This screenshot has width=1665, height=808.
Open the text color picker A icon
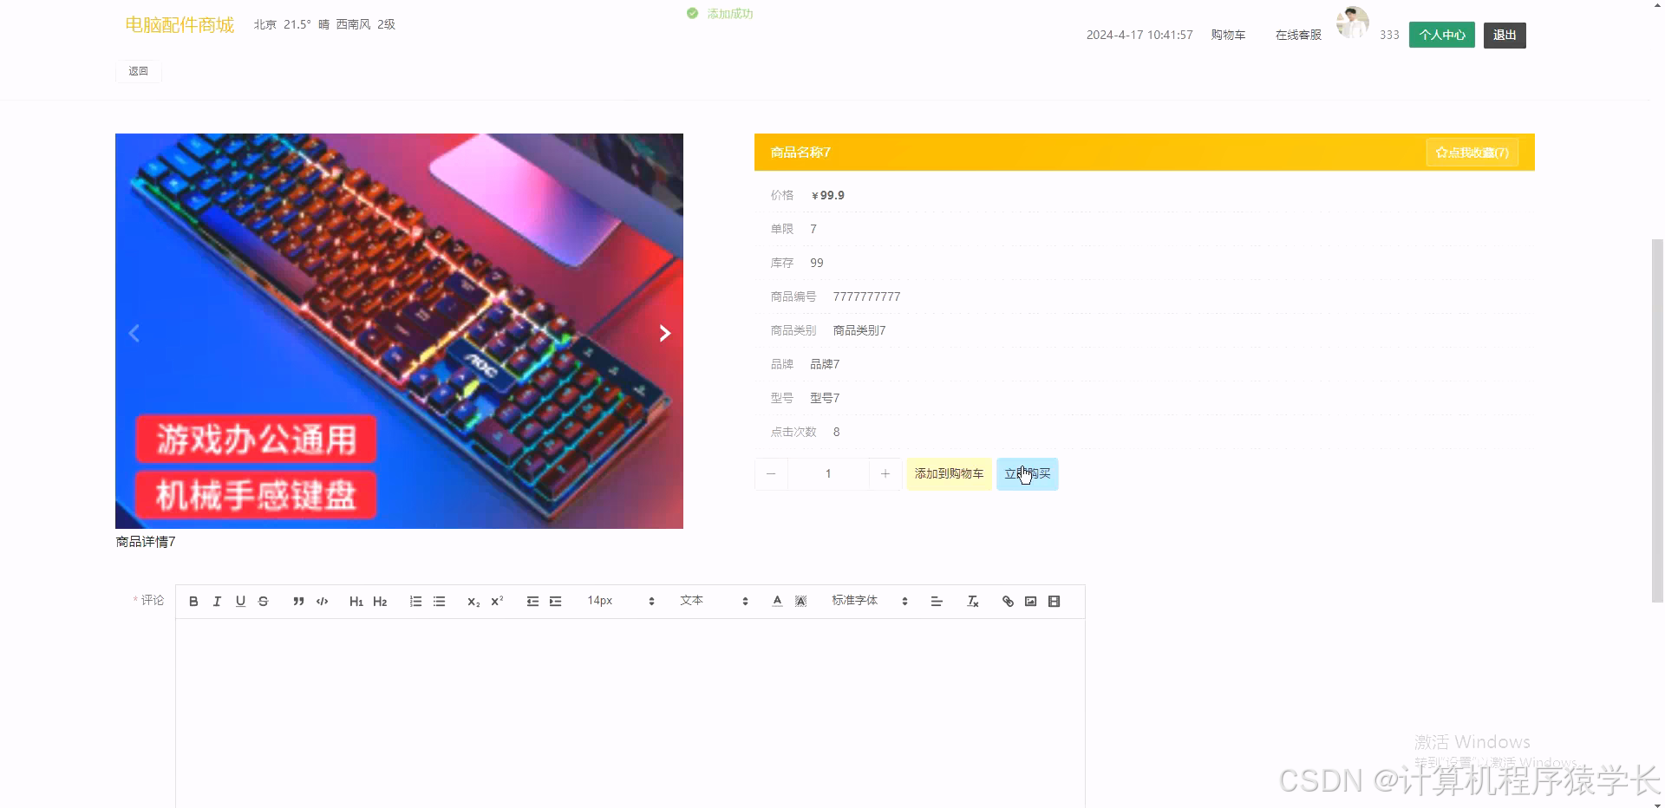click(776, 601)
